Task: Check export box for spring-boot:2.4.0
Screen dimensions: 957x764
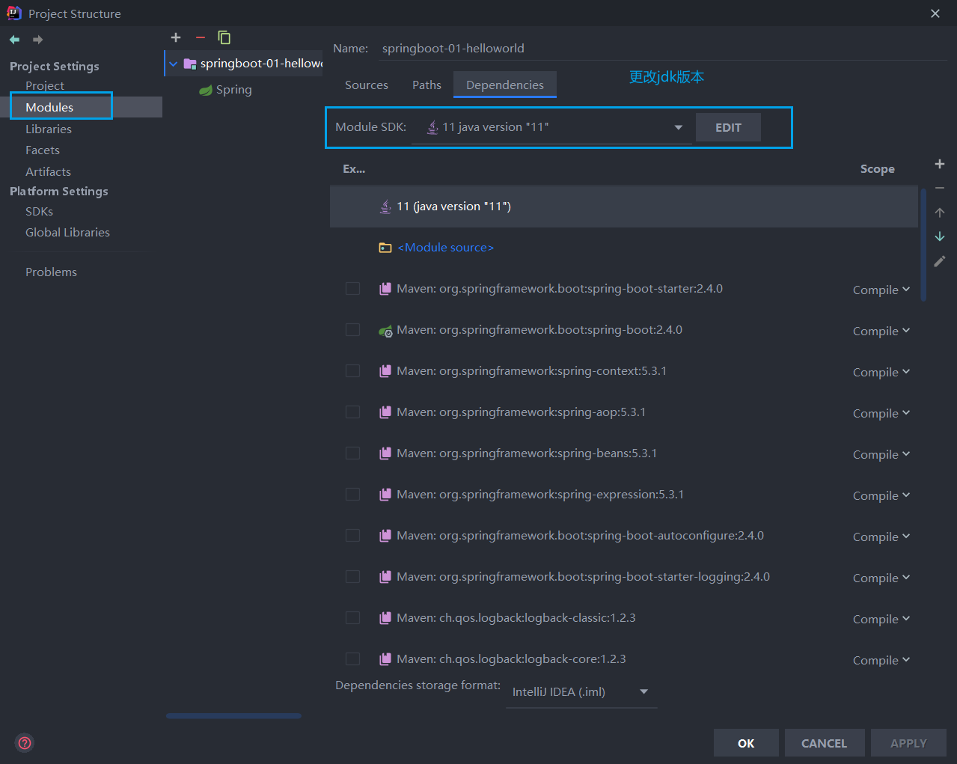Action: (353, 330)
